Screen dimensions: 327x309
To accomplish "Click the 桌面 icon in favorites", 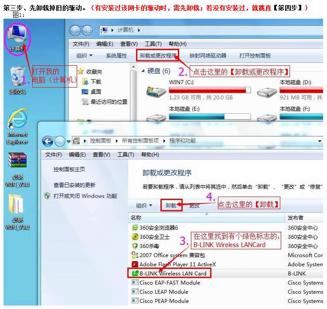I will [85, 92].
